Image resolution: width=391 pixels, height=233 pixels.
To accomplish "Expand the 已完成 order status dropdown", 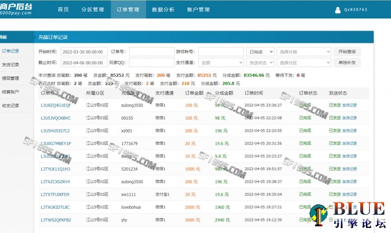I will point(260,52).
